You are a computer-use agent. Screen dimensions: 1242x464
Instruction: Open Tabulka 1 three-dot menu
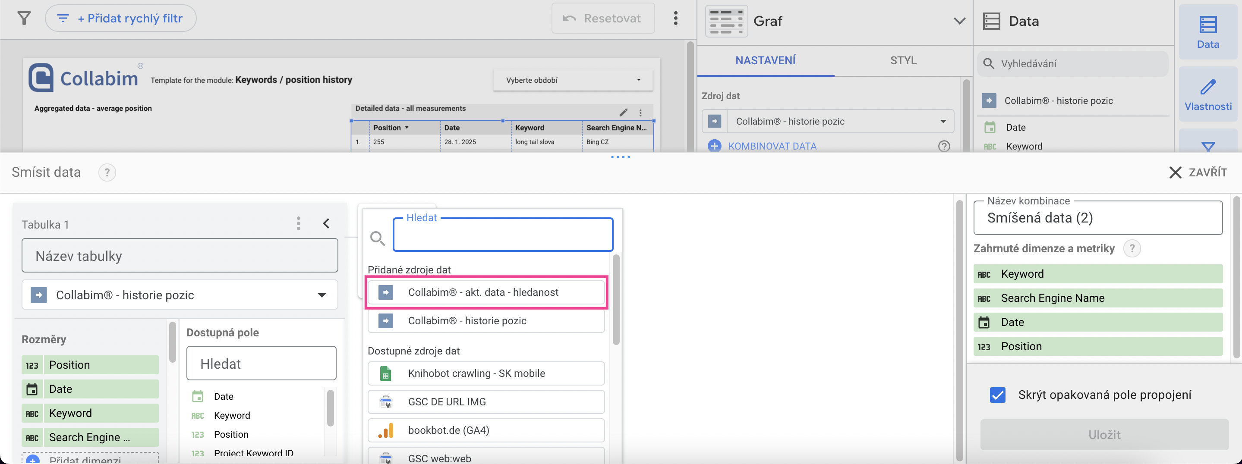point(299,223)
